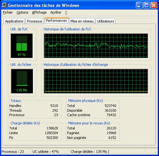Maximize the Task Manager window

tap(146, 5)
